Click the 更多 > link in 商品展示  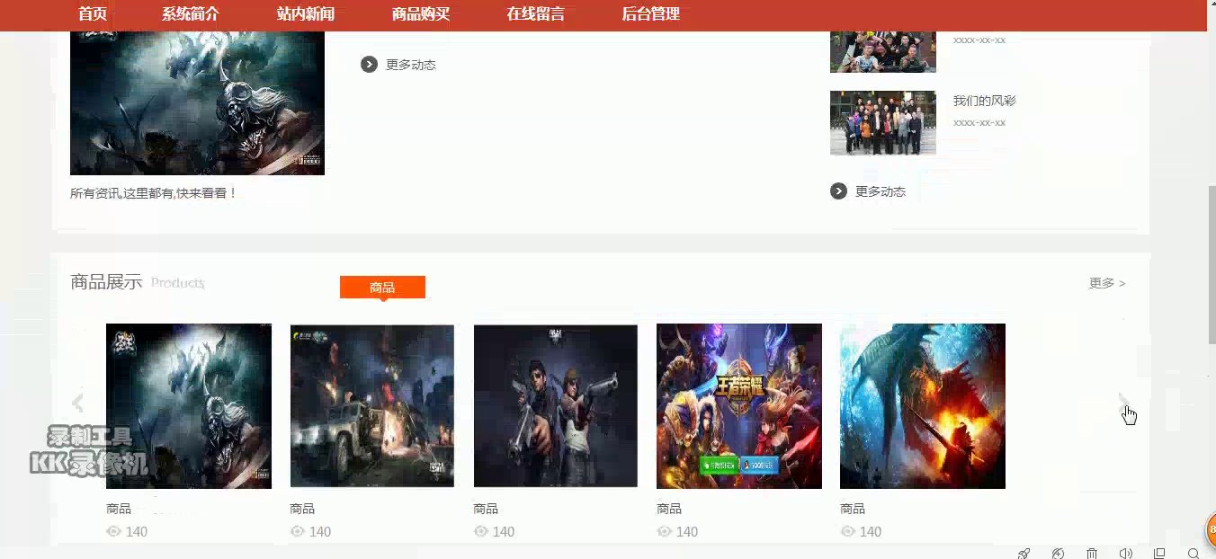(1107, 283)
